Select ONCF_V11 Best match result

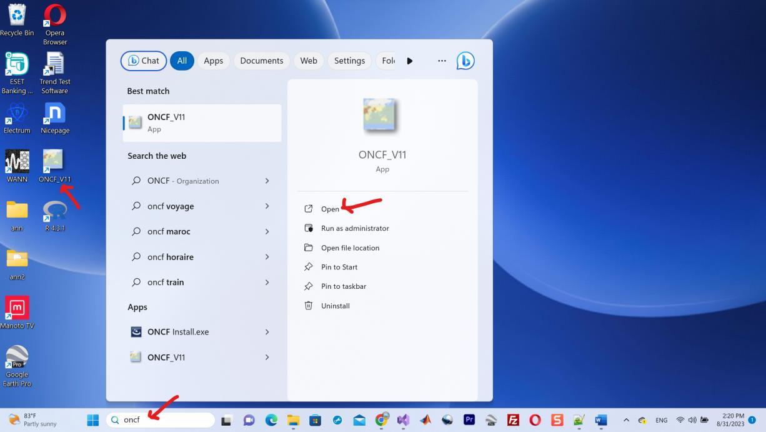click(x=202, y=123)
